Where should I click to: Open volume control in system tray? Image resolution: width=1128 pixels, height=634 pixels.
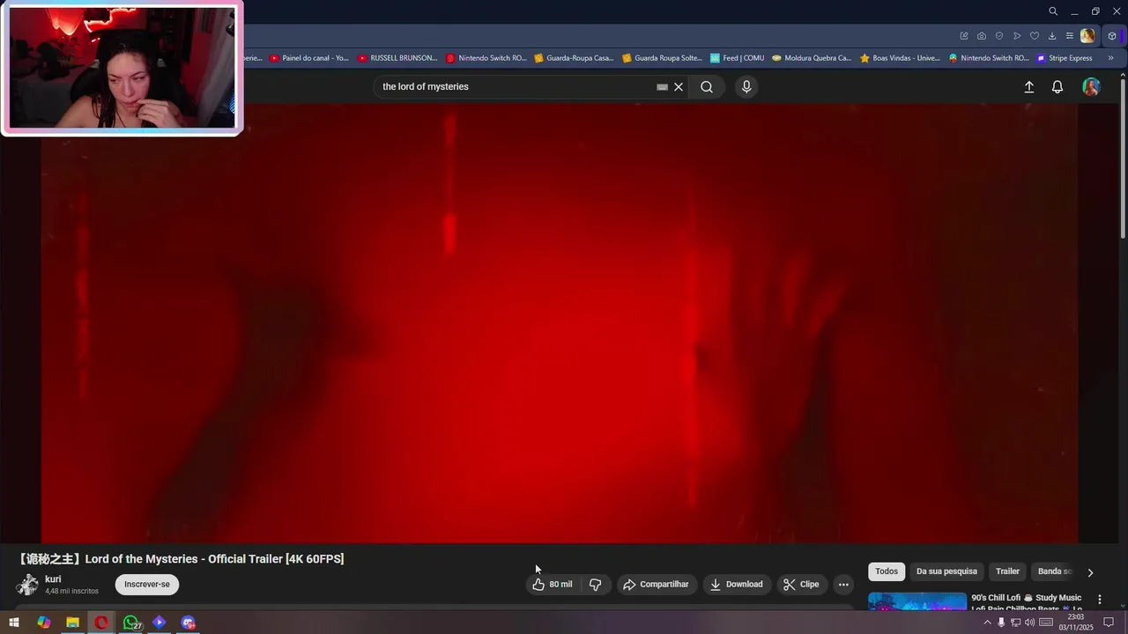click(1029, 623)
